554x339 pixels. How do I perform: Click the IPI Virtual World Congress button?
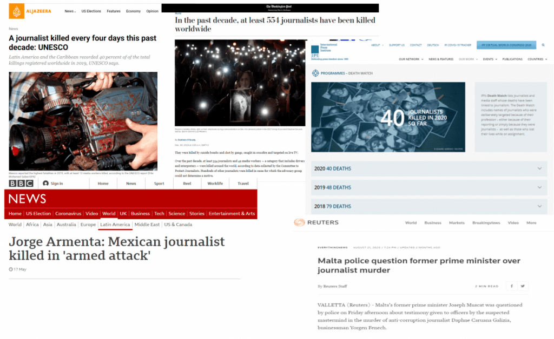tap(506, 45)
